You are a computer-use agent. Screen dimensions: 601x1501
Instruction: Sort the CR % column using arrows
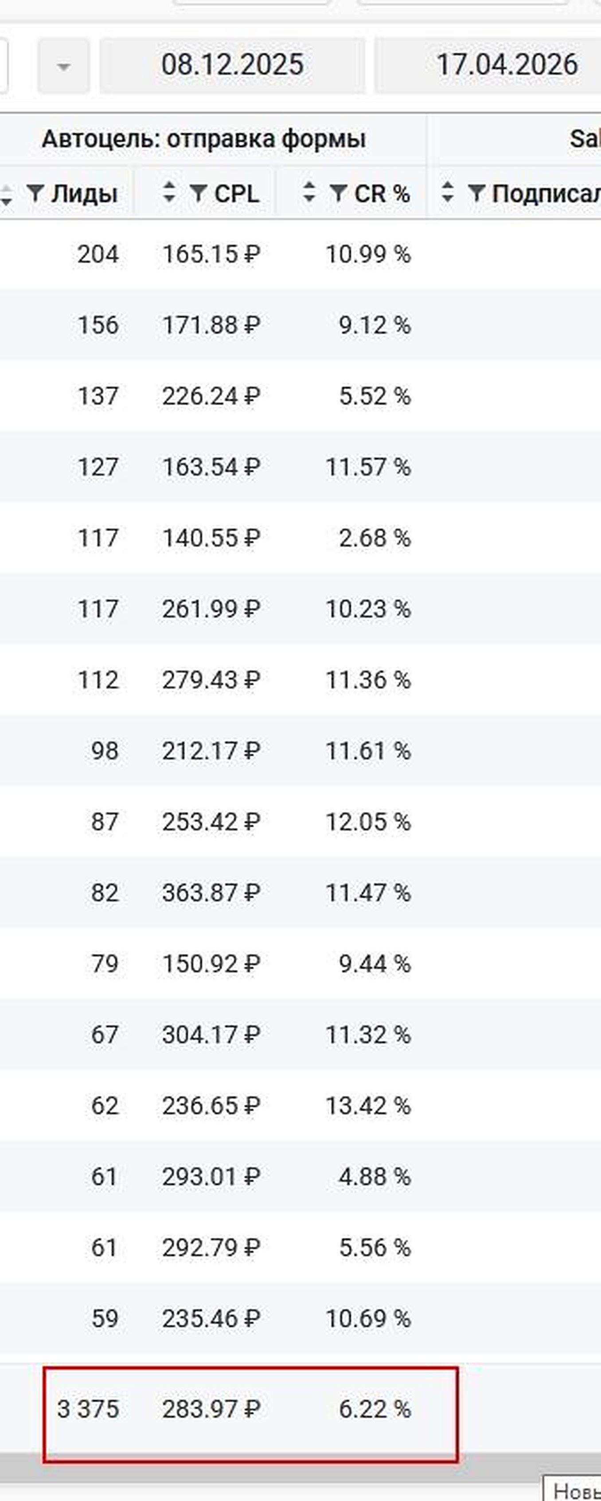click(309, 192)
